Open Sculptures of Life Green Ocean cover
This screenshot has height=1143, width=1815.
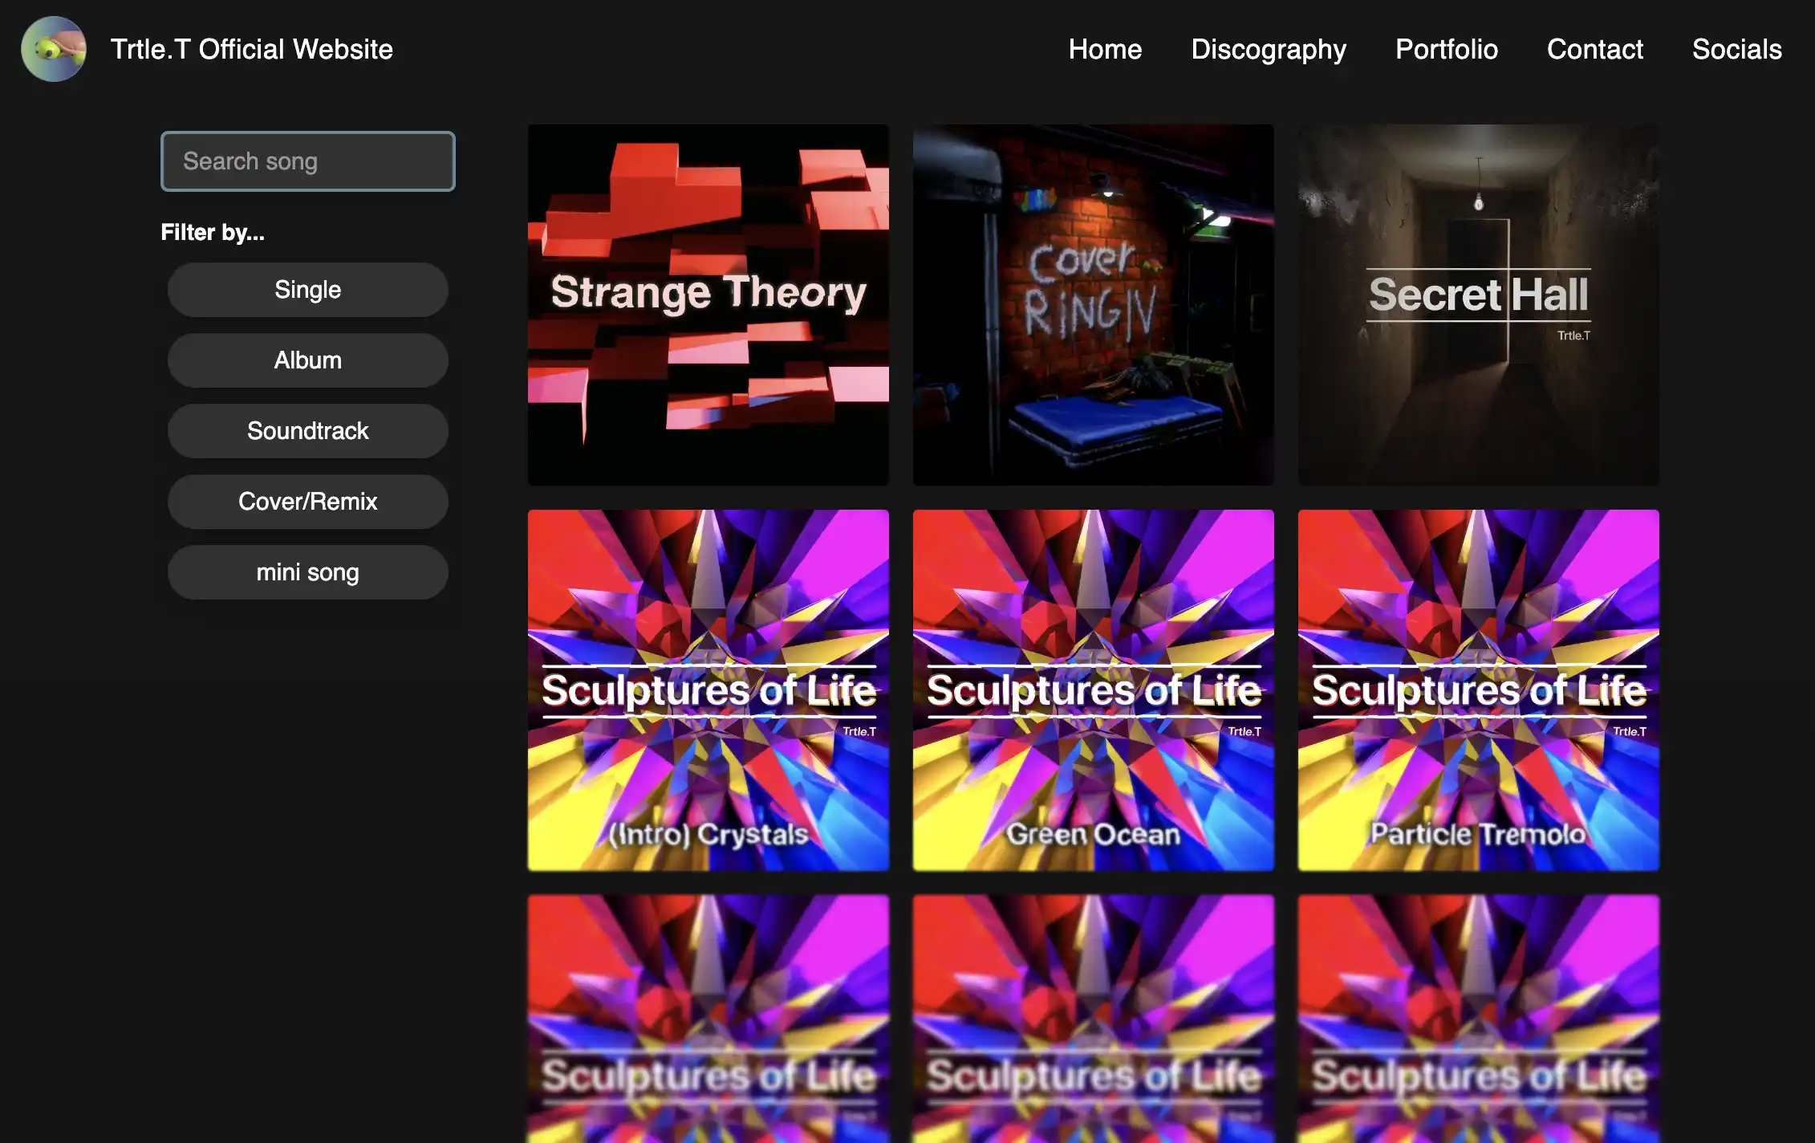[1094, 690]
